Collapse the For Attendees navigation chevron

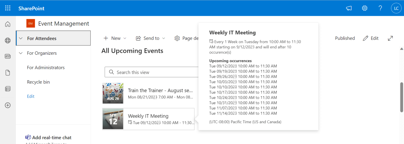click(x=21, y=39)
